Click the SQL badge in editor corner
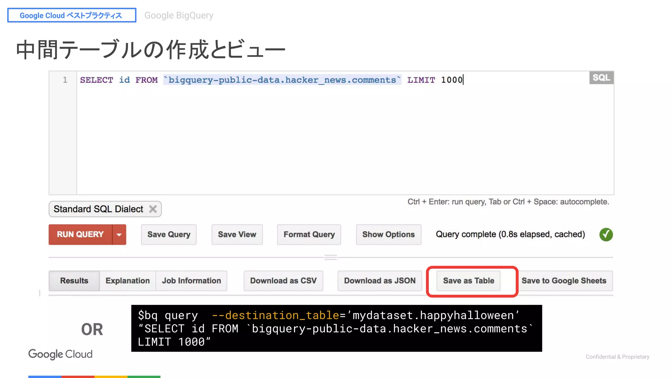The width and height of the screenshot is (672, 378). point(601,78)
